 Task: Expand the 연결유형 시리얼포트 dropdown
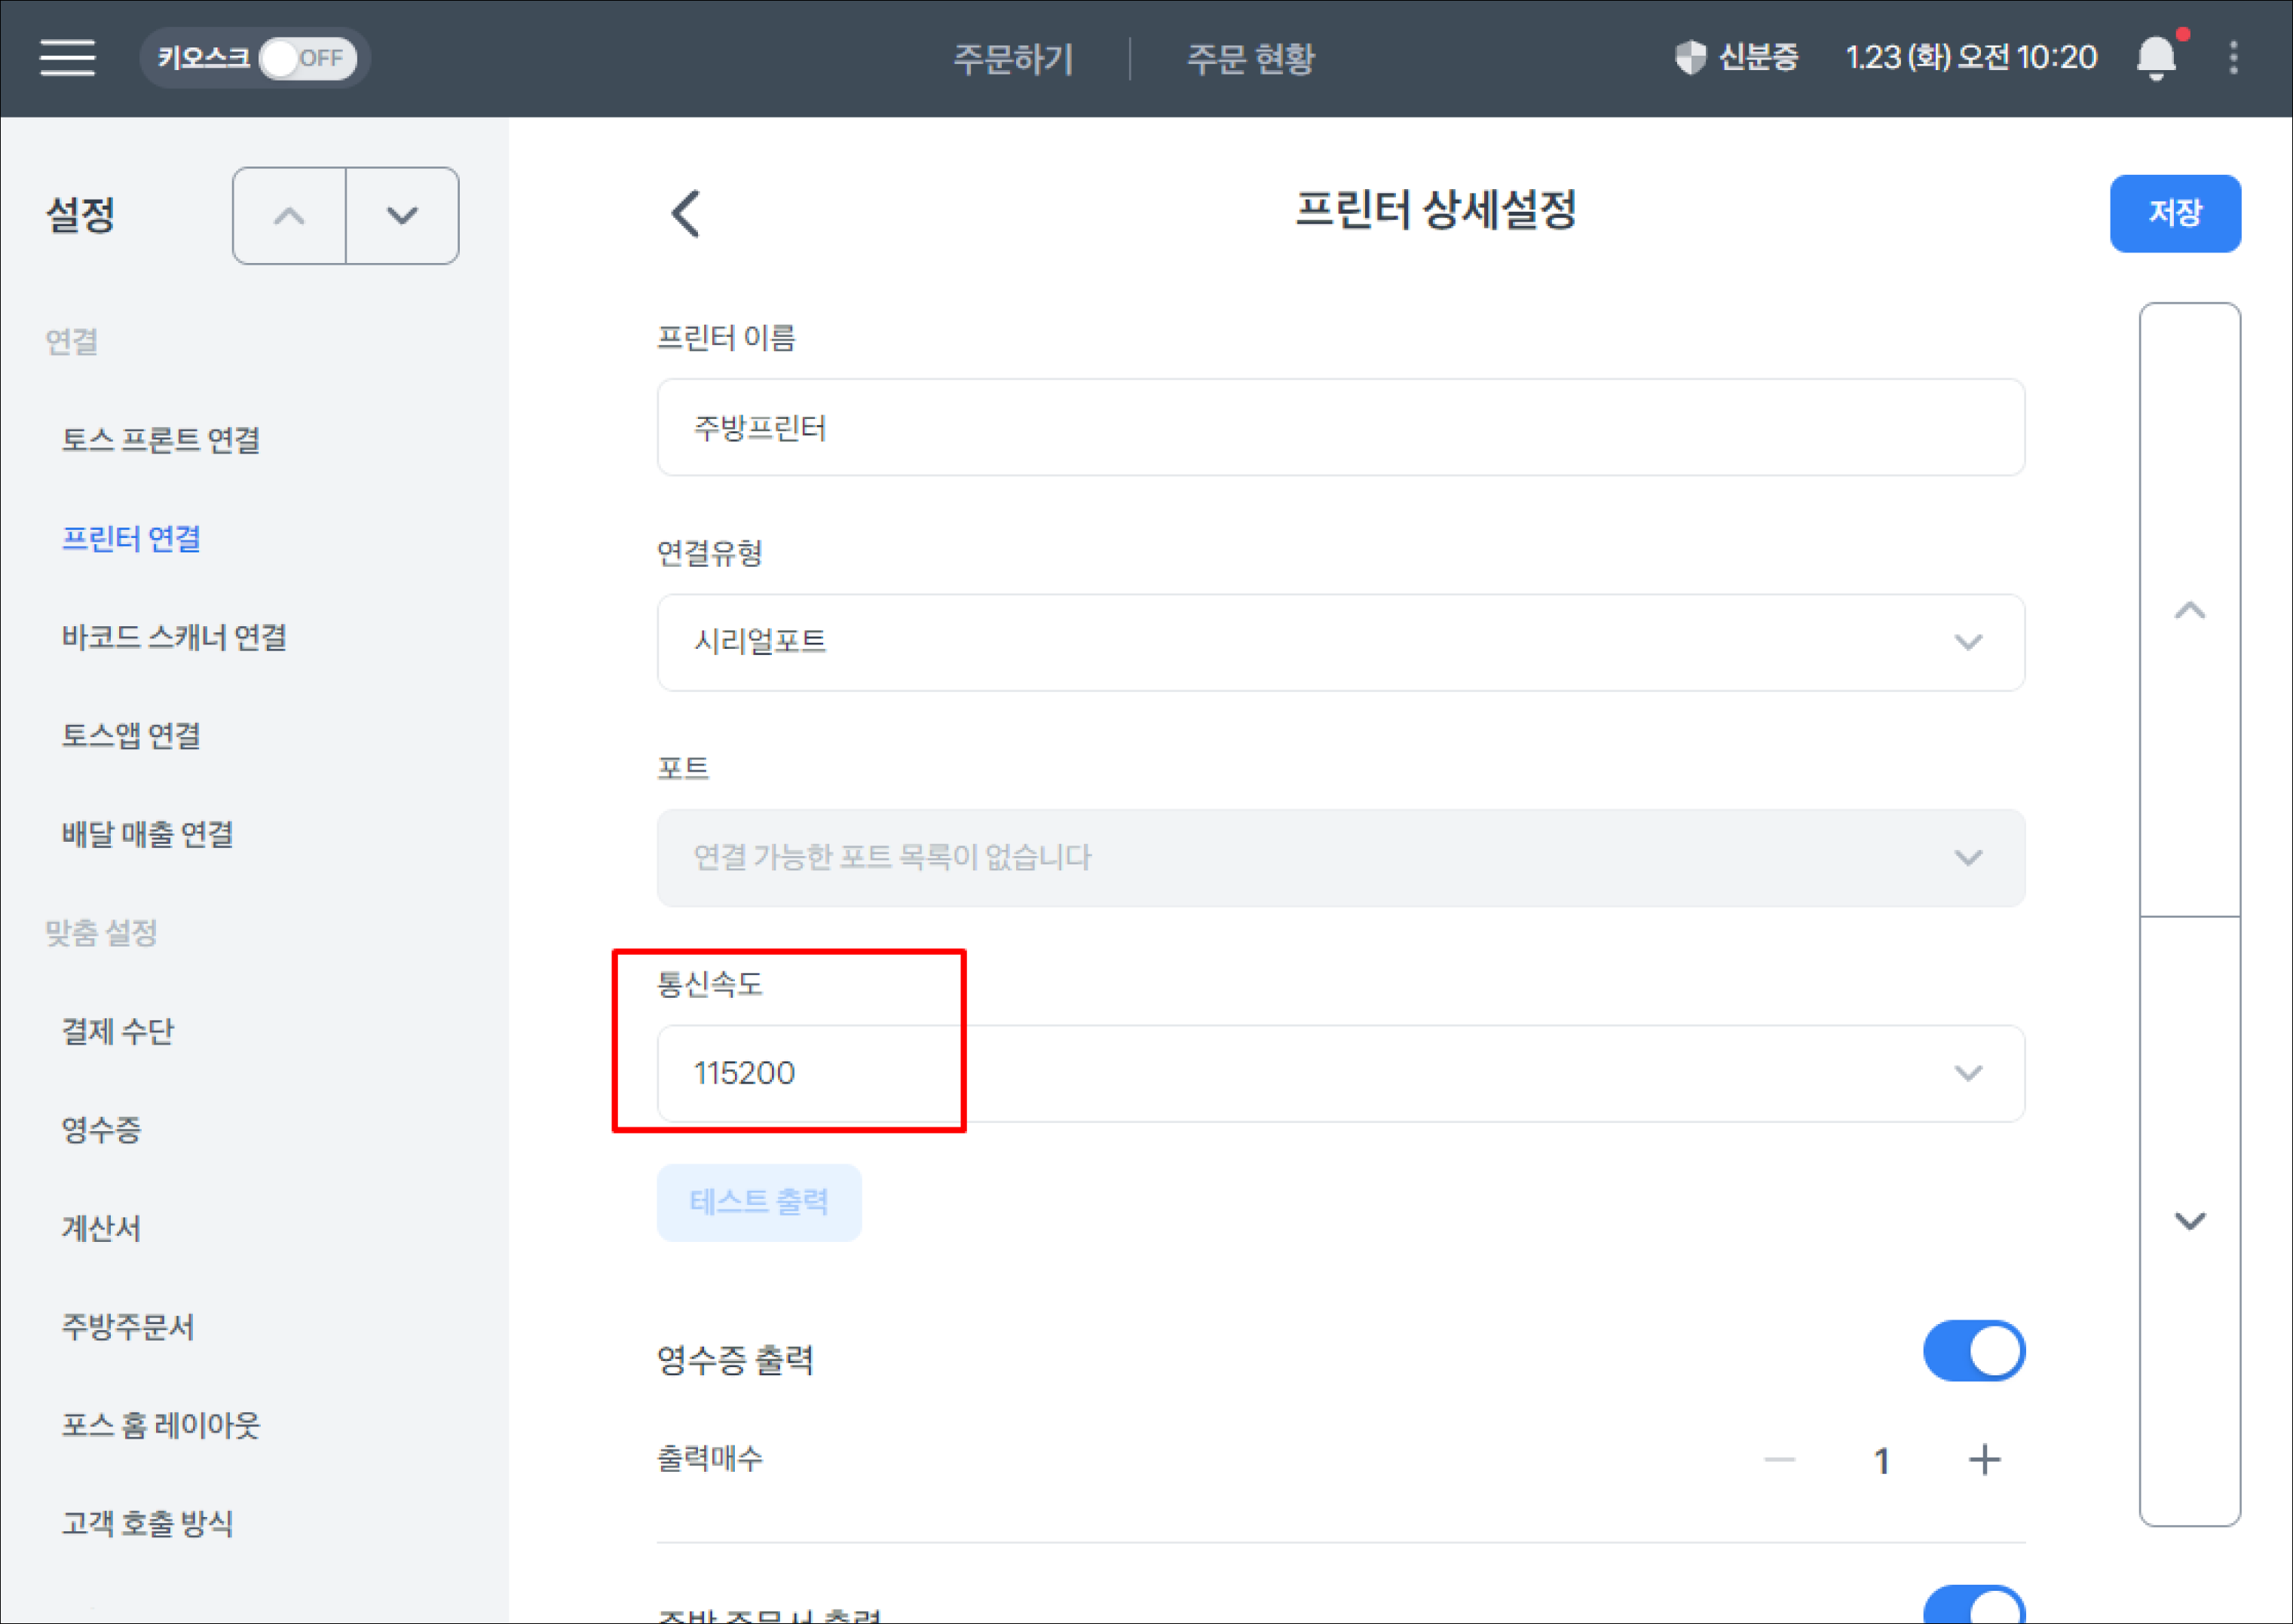coord(1340,642)
